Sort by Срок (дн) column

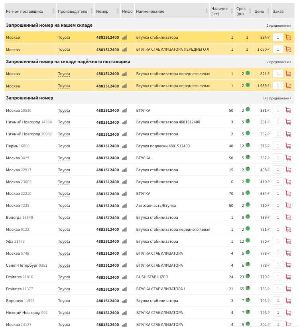[x=250, y=11]
